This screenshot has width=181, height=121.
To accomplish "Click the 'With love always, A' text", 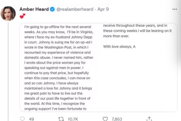I will click(x=119, y=47).
